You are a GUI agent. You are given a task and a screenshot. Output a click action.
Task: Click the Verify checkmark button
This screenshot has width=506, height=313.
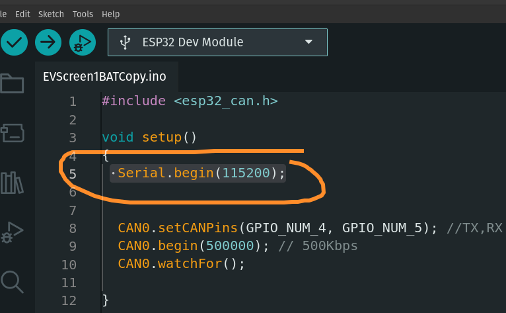[x=14, y=43]
